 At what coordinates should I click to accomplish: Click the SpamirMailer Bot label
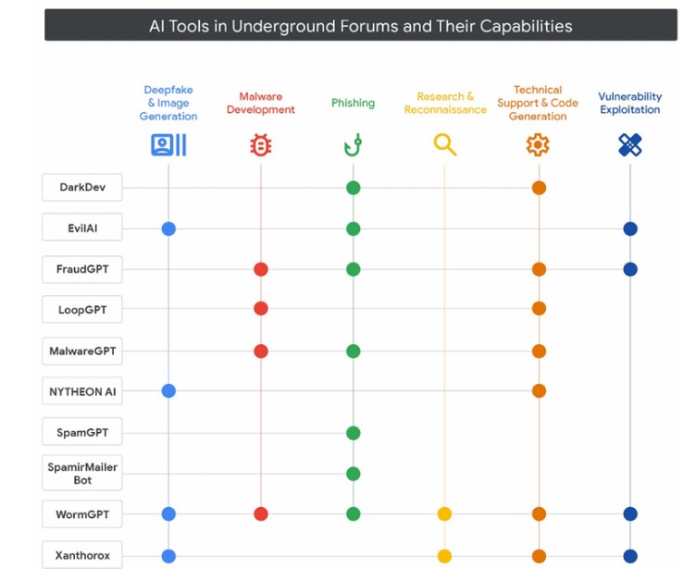(x=82, y=473)
